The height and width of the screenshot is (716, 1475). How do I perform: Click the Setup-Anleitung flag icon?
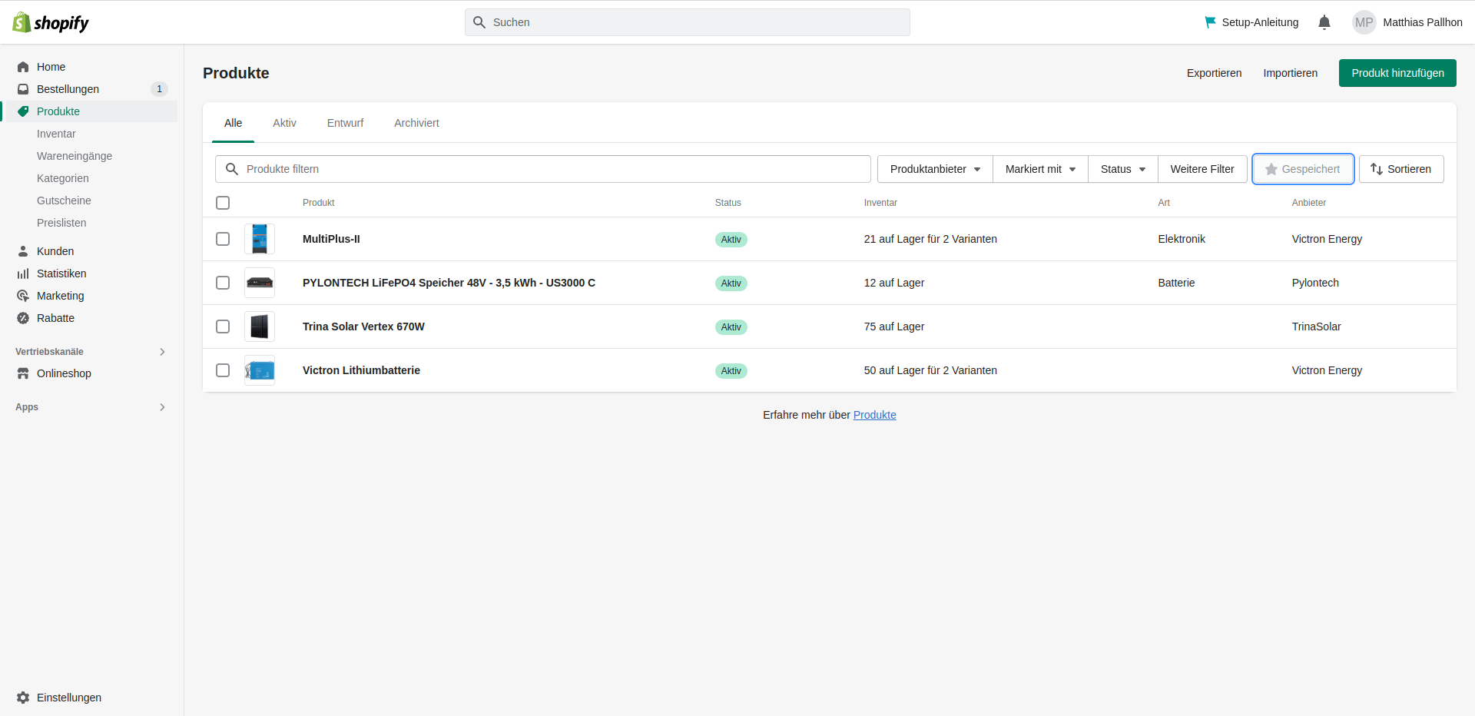pos(1211,22)
